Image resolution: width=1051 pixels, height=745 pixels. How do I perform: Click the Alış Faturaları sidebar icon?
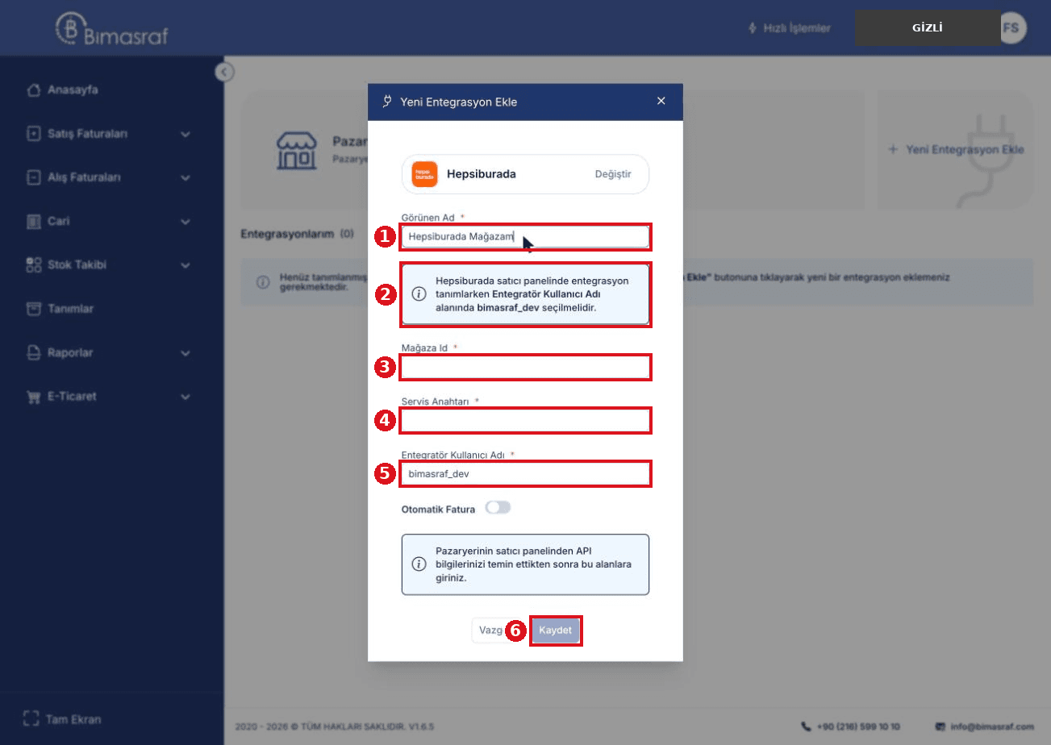[34, 177]
